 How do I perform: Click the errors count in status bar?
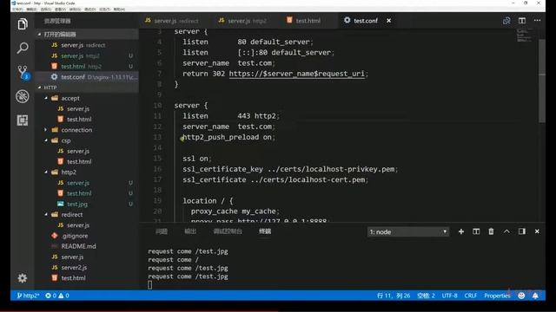[50, 296]
